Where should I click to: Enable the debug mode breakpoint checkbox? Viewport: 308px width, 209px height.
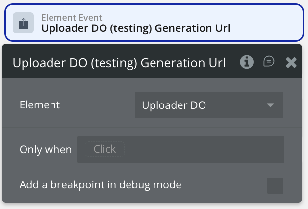tap(275, 185)
